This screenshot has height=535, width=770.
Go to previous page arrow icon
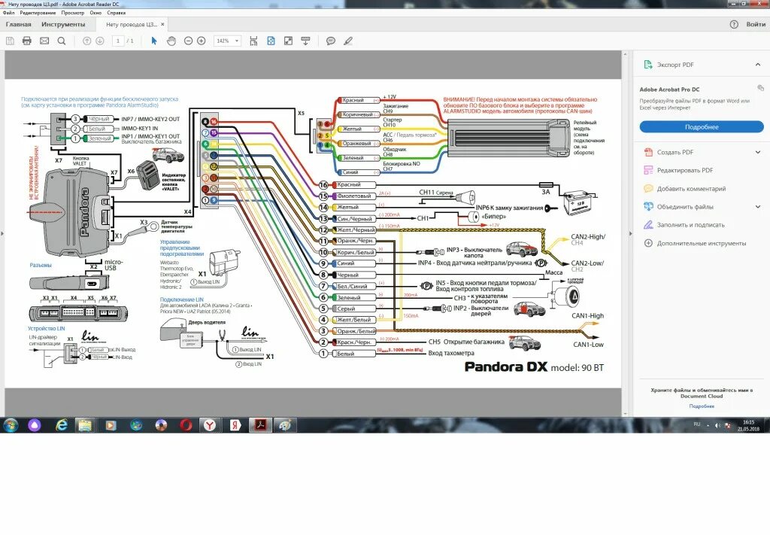click(87, 41)
